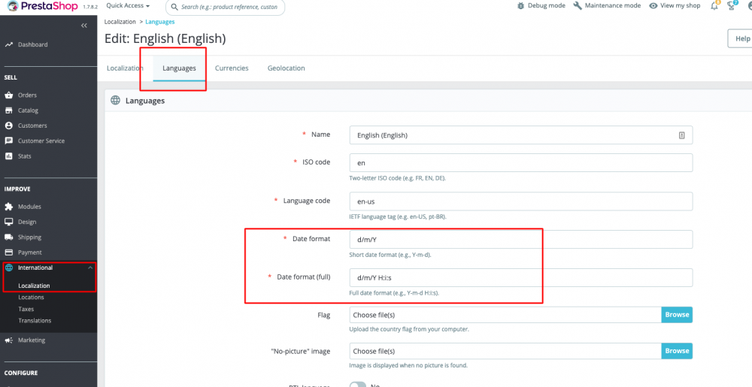Collapse the sidebar with double-chevron icon
752x387 pixels.
(x=84, y=26)
